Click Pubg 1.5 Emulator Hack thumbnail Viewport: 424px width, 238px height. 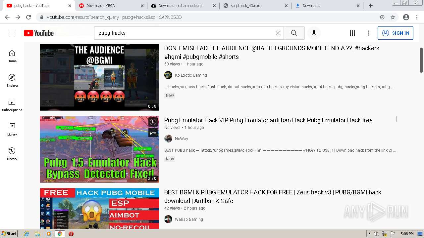coord(99,149)
